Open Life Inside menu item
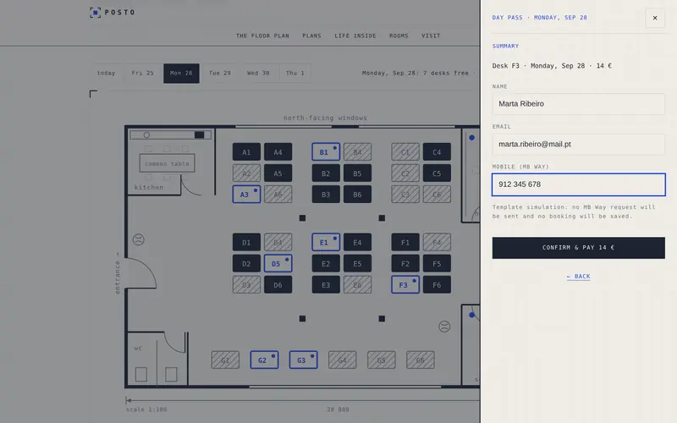677x423 pixels. (x=355, y=36)
